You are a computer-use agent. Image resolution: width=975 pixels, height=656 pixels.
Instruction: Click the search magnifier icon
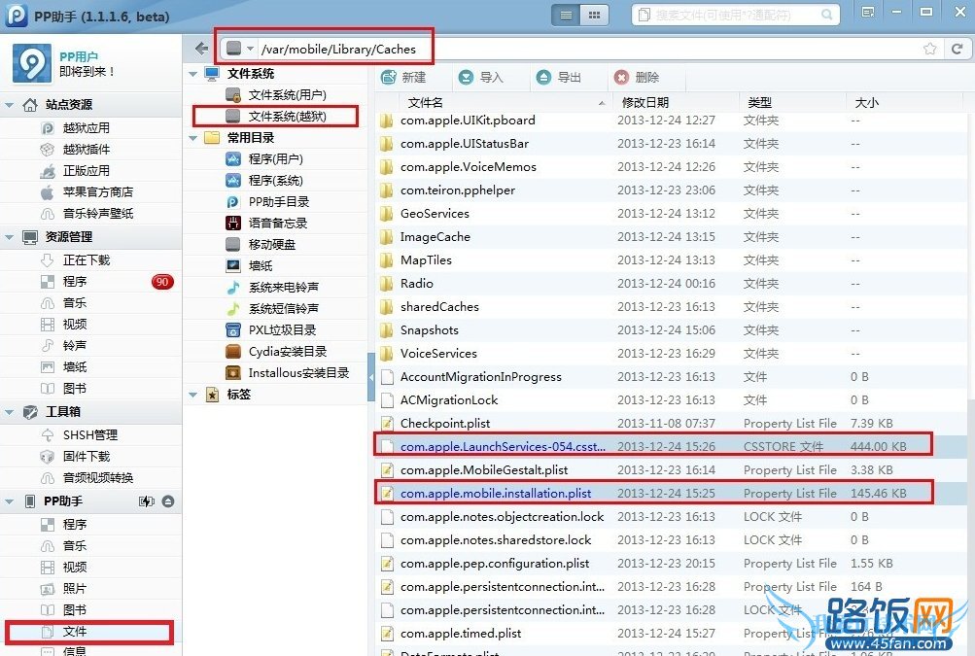pyautogui.click(x=826, y=15)
